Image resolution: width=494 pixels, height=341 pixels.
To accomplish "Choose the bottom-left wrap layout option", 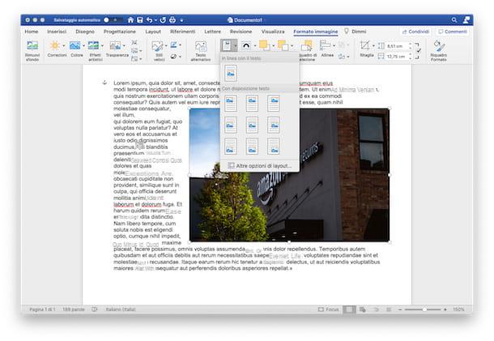I will coord(231,147).
